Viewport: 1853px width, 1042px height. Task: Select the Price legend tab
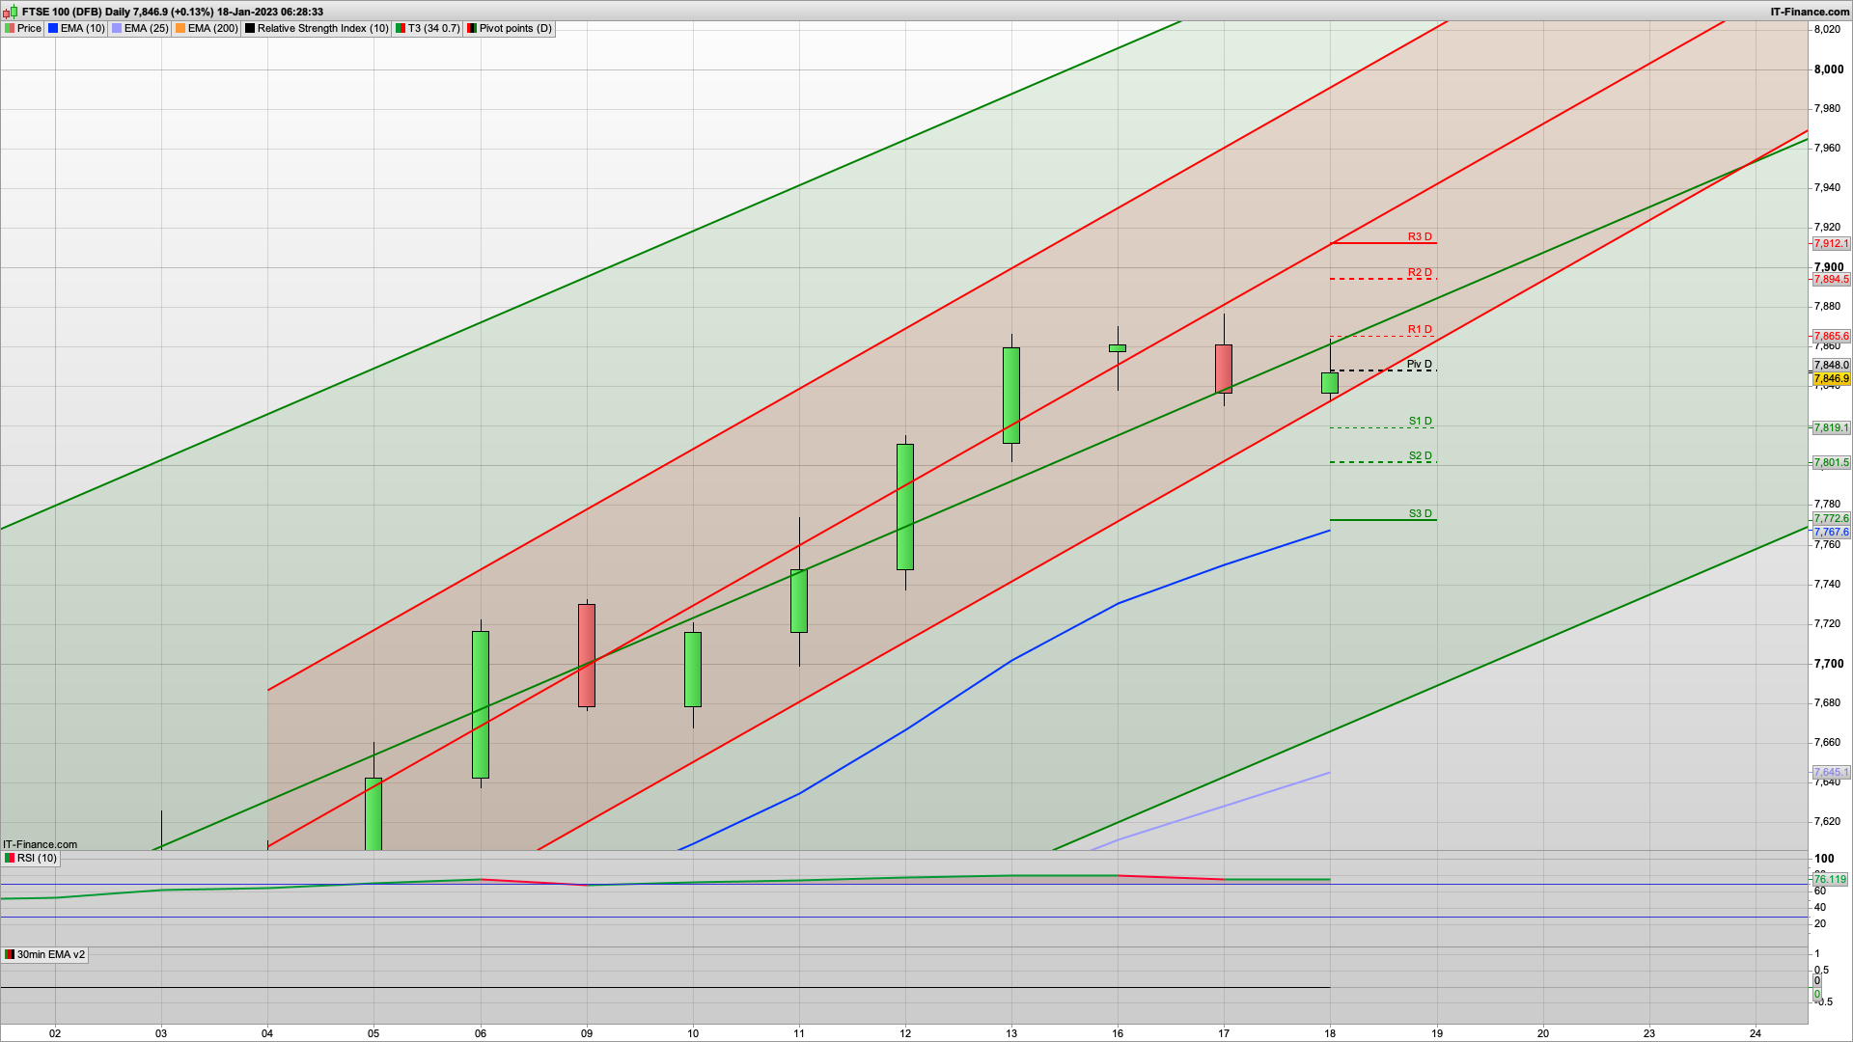pyautogui.click(x=28, y=28)
